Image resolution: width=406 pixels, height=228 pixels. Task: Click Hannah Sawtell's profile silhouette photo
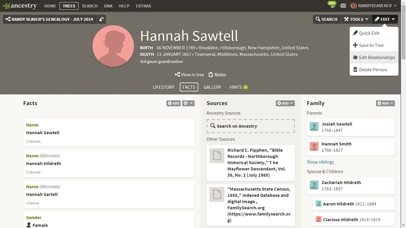[113, 46]
